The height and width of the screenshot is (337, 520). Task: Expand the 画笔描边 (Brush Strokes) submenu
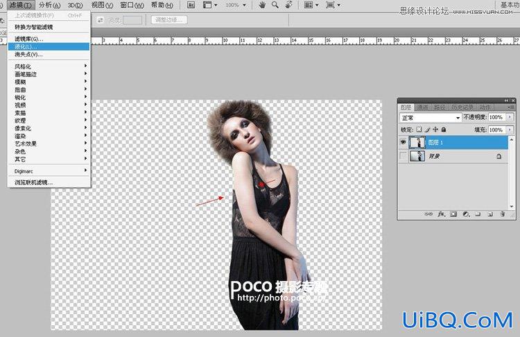49,74
